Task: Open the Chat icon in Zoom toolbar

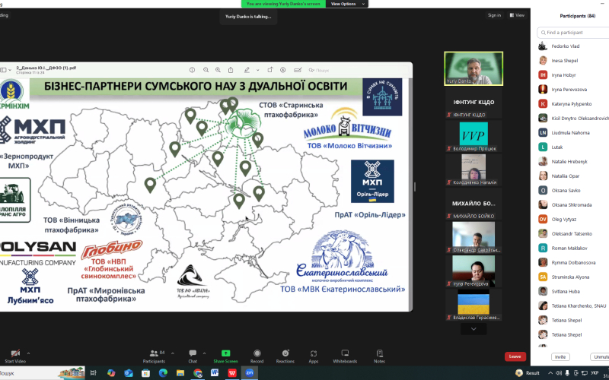Action: 193,353
